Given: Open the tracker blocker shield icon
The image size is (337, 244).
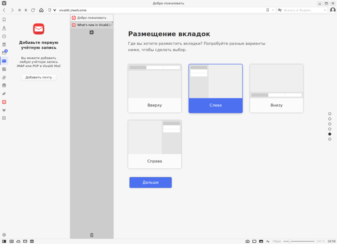Looking at the screenshot, I should pyautogui.click(x=49, y=10).
